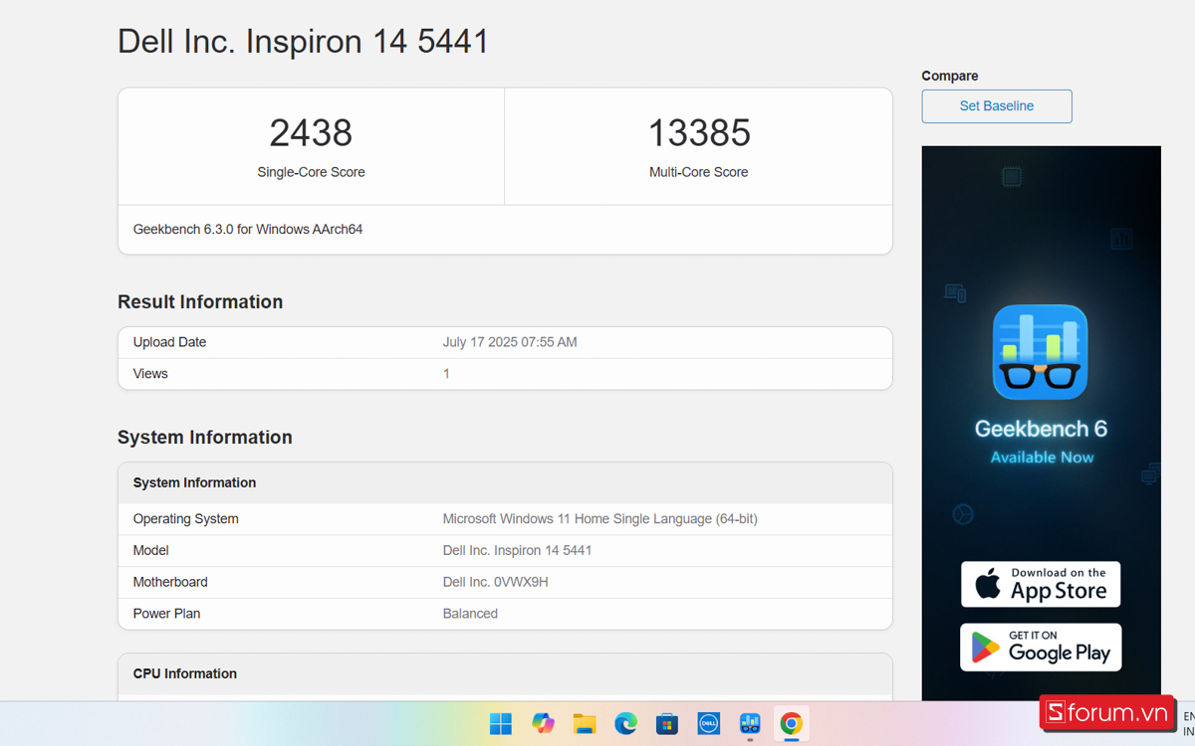Click the Upload Date row label

[x=170, y=342]
